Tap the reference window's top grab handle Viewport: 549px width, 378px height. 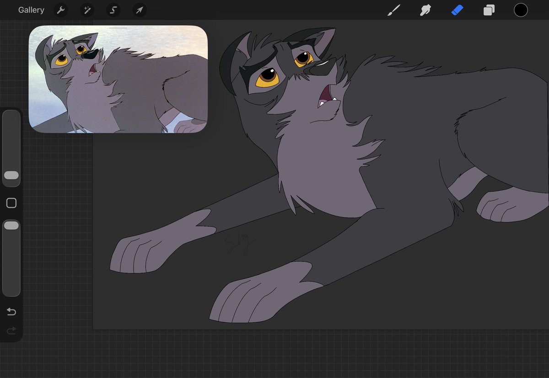[118, 28]
